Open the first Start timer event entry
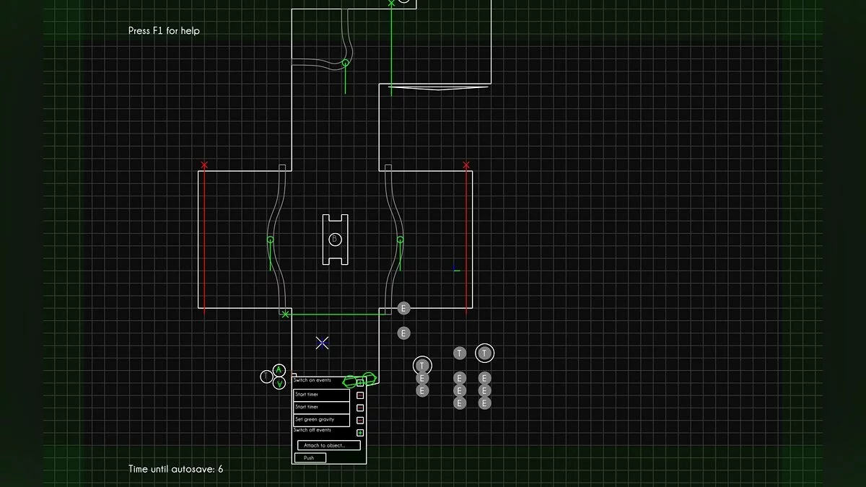 point(321,395)
